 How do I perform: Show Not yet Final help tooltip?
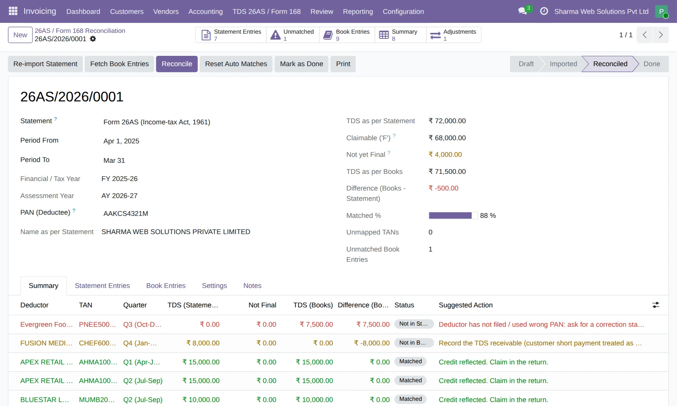coord(389,152)
